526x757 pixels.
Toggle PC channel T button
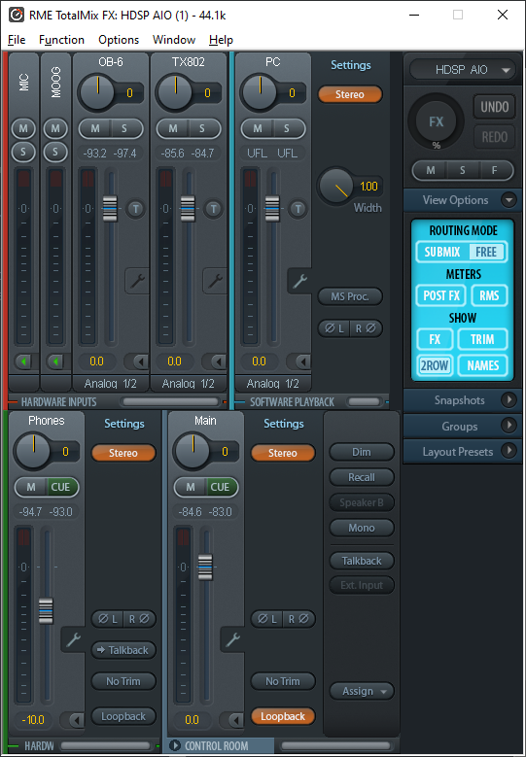298,209
